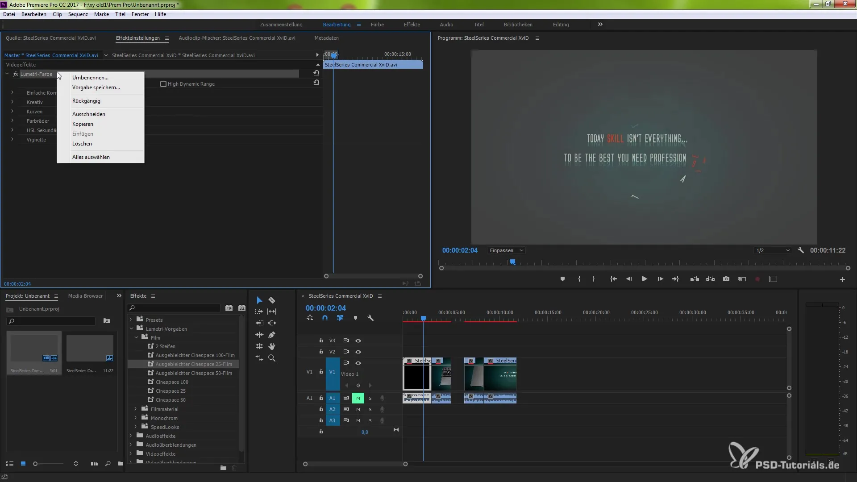Viewport: 857px width, 482px height.
Task: Switch to the Audio workspace
Action: (446, 25)
